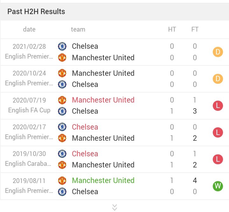Click the draw badge for 2021/02/28
Image resolution: width=229 pixels, height=212 pixels.
pos(218,52)
